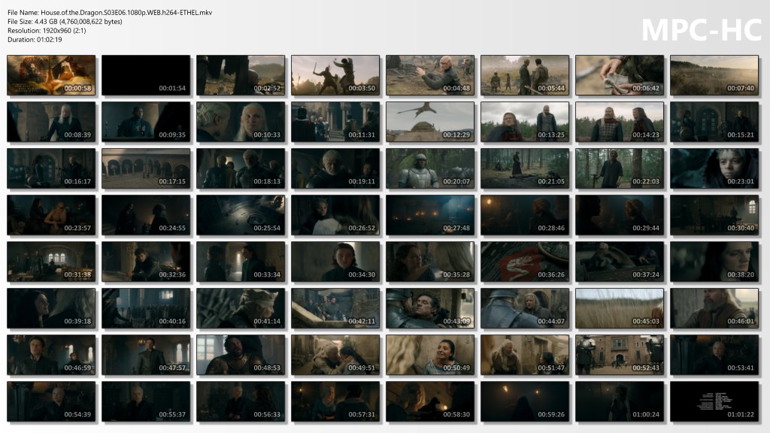Click the thumbnail stamped 00:50:49
This screenshot has width=770, height=433.
tap(430, 355)
